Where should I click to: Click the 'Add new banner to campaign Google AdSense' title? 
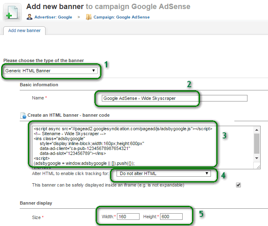click(x=108, y=7)
